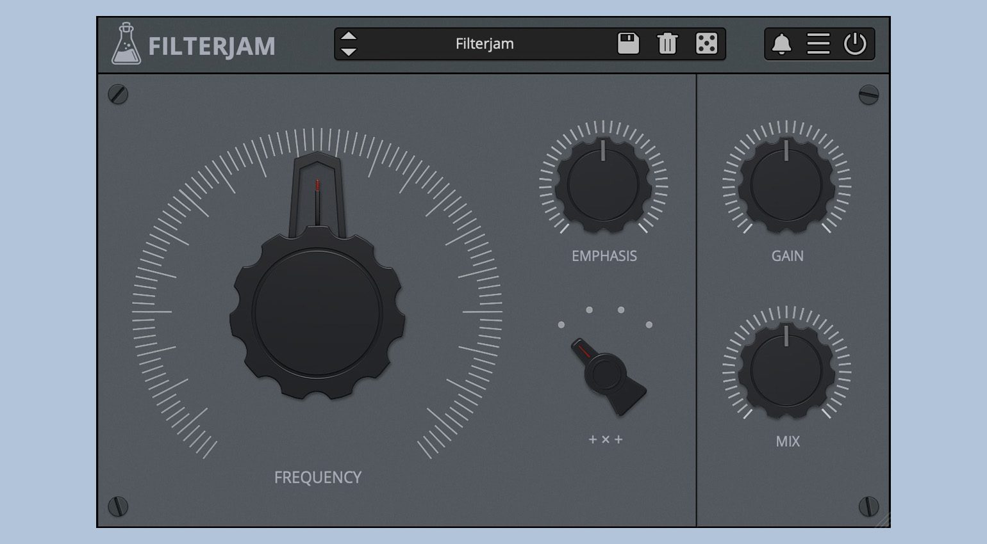Toggle plugin bypass with the power icon

pyautogui.click(x=855, y=44)
